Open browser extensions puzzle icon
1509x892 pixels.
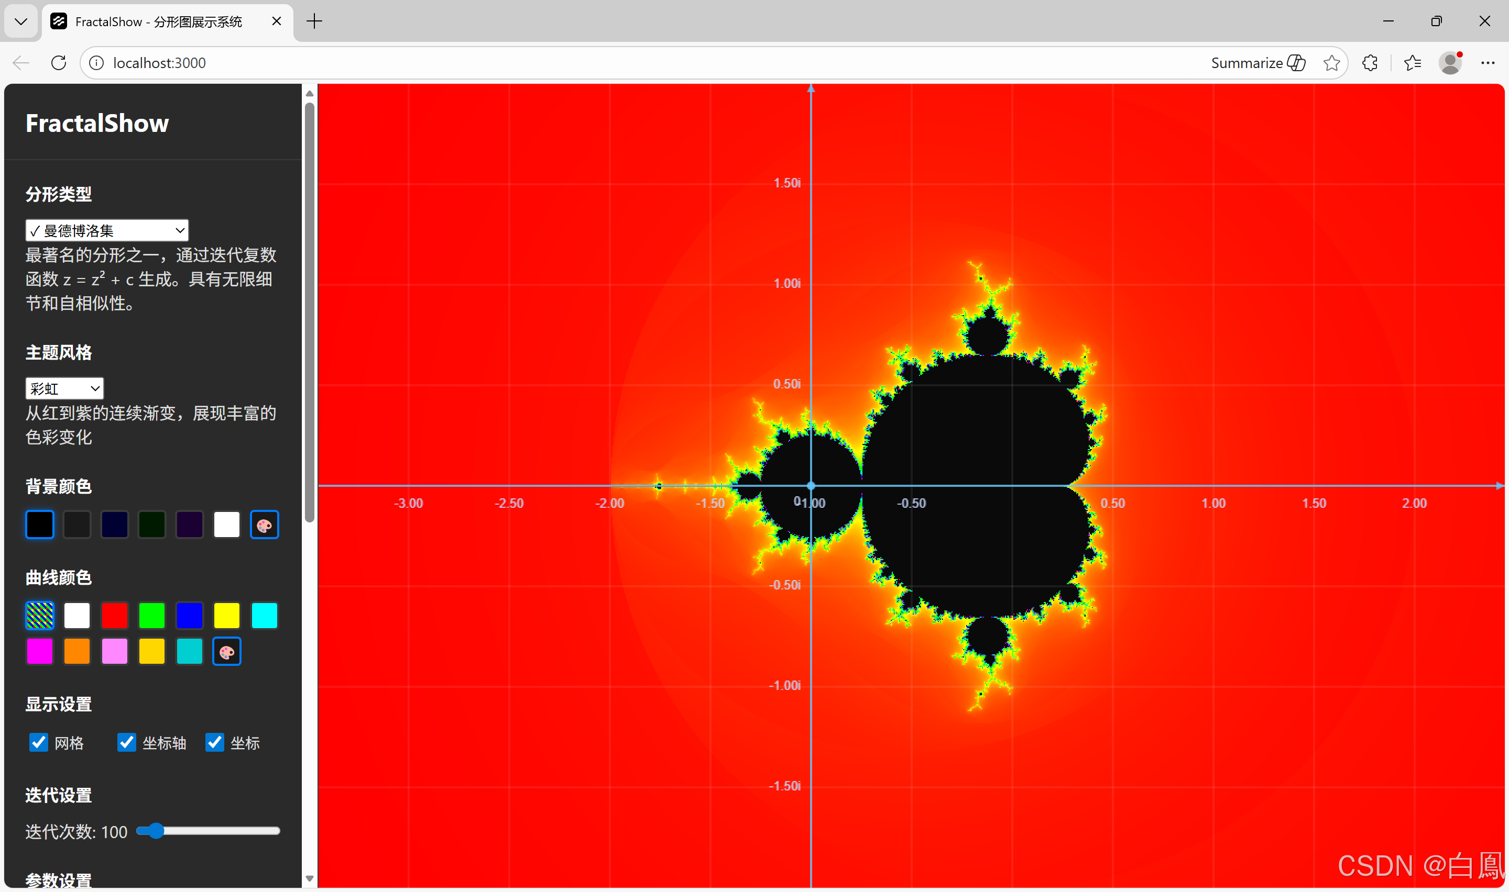tap(1370, 62)
